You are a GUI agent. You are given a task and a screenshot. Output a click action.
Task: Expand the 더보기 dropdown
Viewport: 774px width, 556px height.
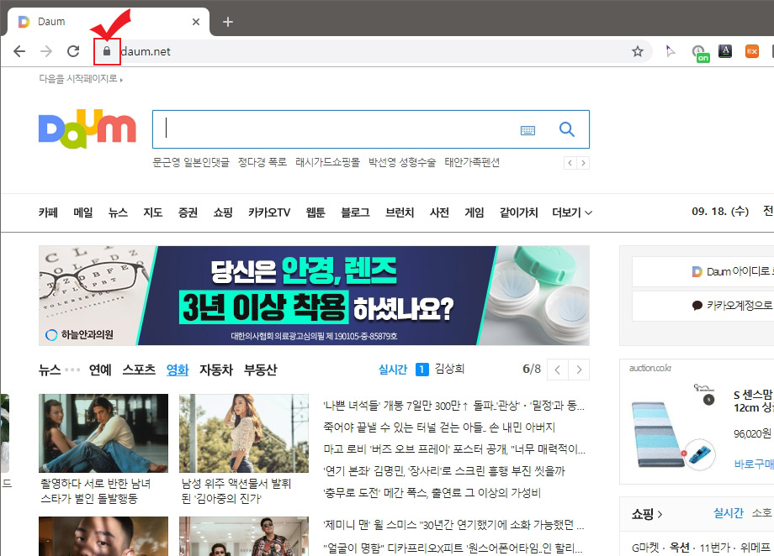(571, 212)
